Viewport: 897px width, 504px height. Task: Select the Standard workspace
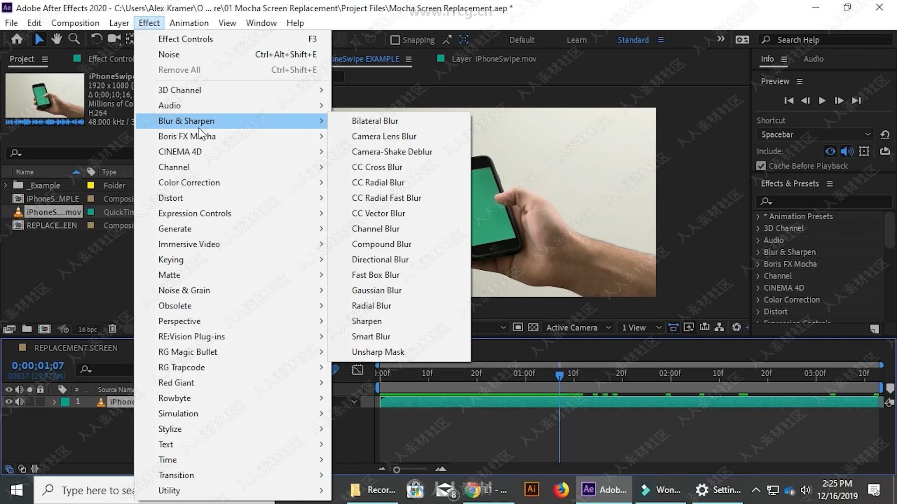coord(633,40)
